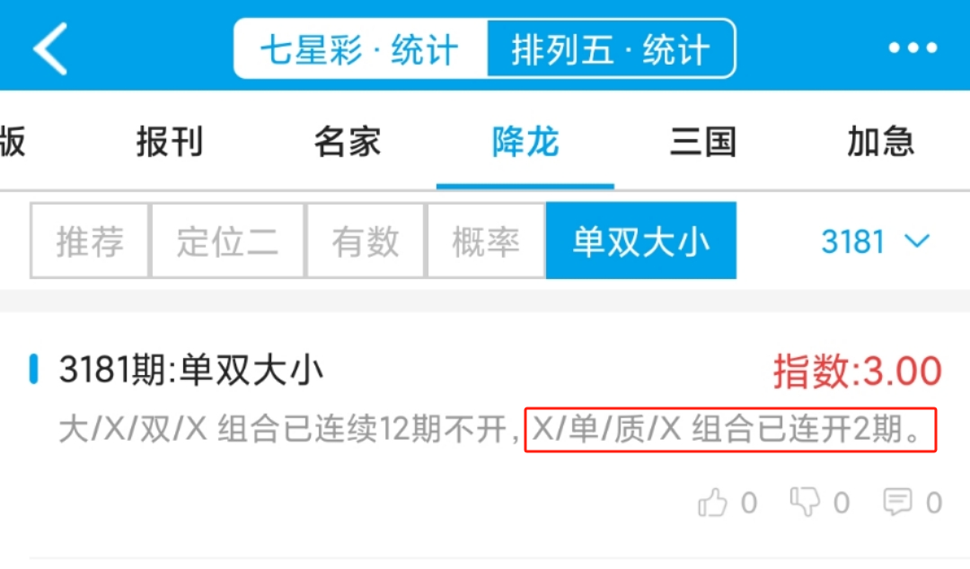Open the 名家 tab

tap(347, 142)
